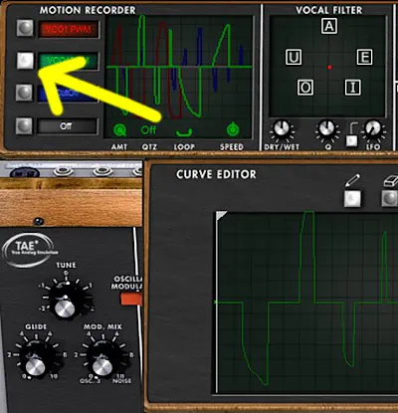This screenshot has height=413, width=398.
Task: Click the TUNE knob
Action: click(66, 302)
